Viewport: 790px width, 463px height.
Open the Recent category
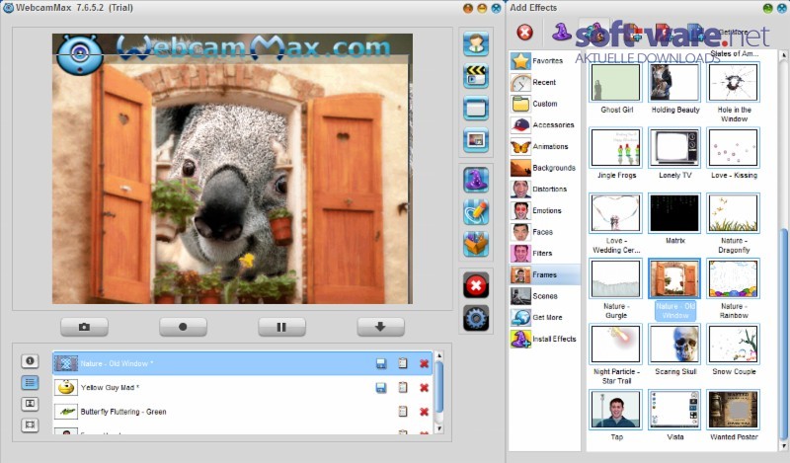pos(545,82)
